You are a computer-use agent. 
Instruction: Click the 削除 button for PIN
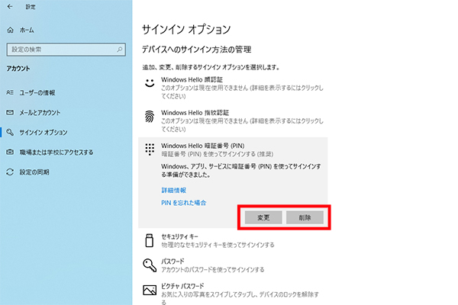[305, 217]
